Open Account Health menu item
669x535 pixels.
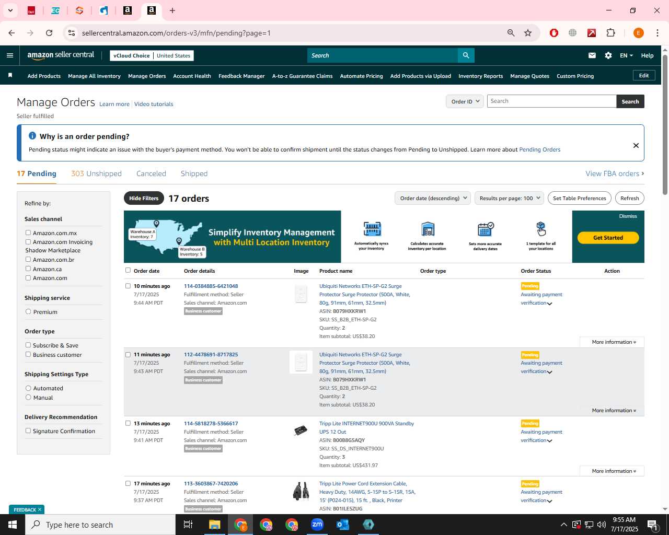coord(192,76)
